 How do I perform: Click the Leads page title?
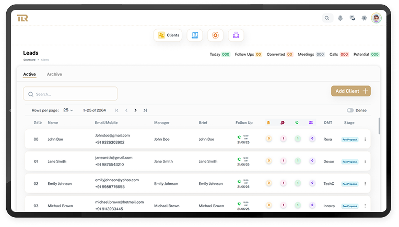(x=31, y=53)
